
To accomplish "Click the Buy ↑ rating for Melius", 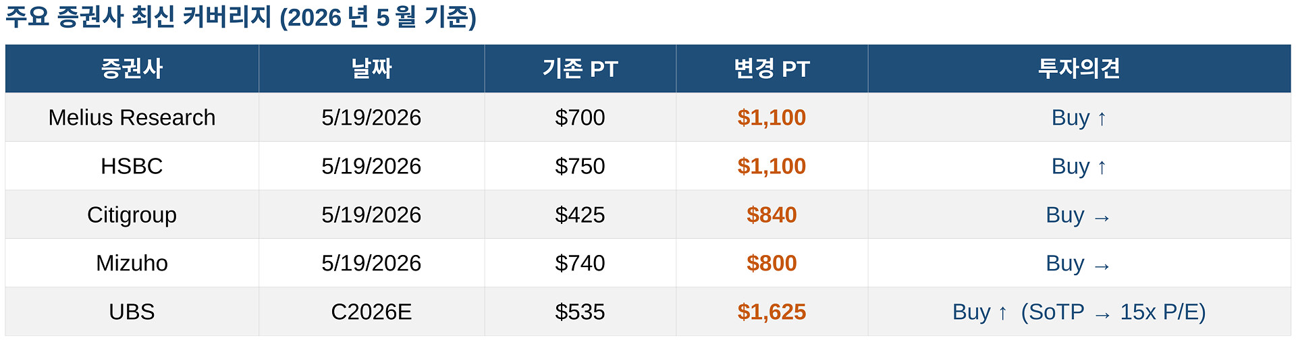I will tap(1079, 117).
